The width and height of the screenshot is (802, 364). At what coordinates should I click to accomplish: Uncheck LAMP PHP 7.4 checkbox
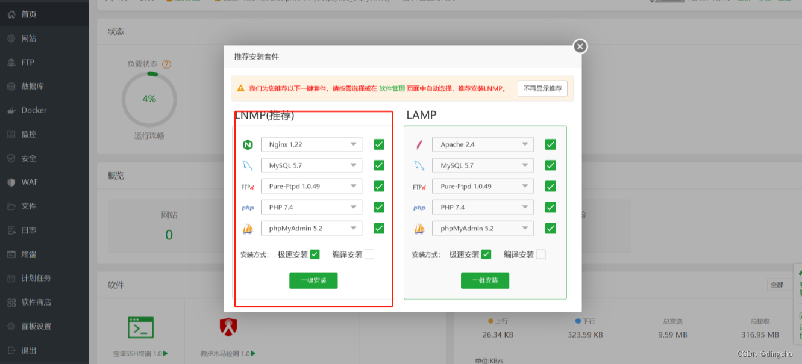pyautogui.click(x=550, y=208)
